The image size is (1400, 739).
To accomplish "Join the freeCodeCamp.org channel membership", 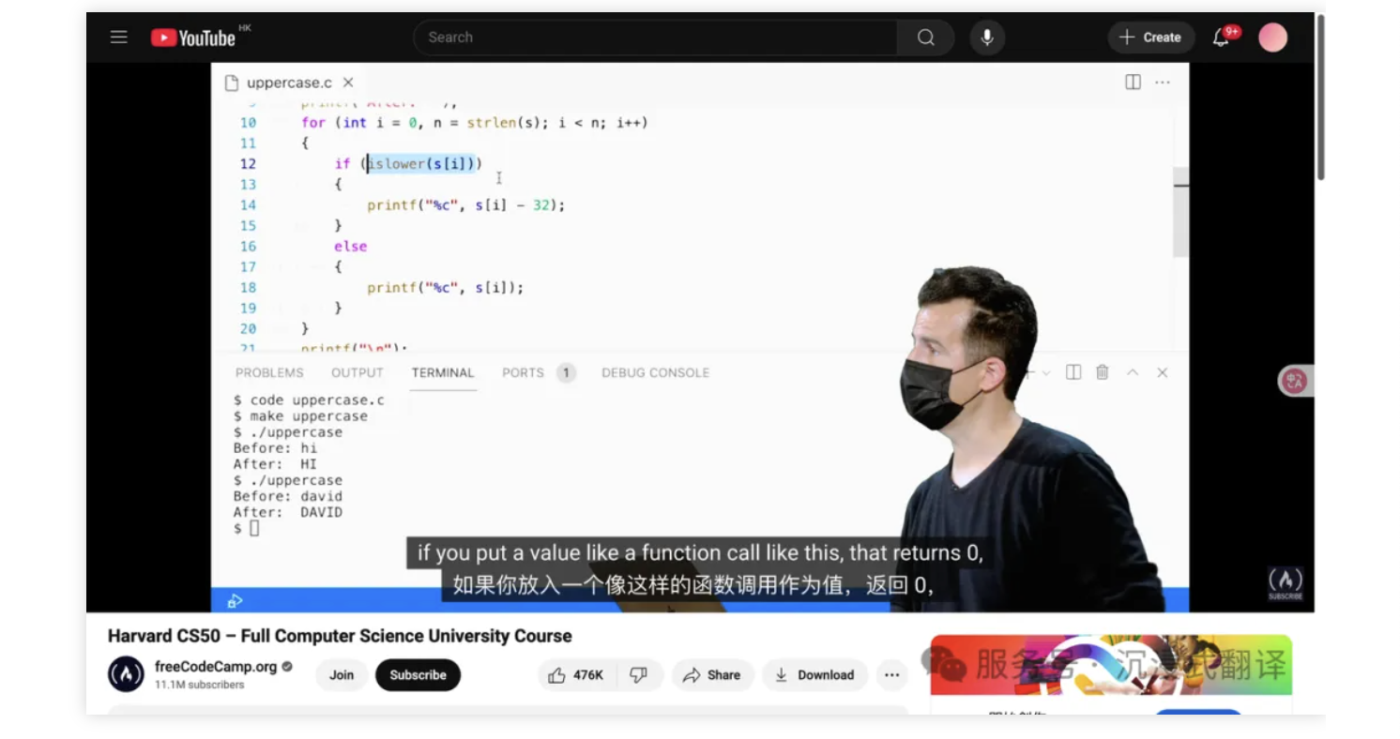I will click(342, 675).
